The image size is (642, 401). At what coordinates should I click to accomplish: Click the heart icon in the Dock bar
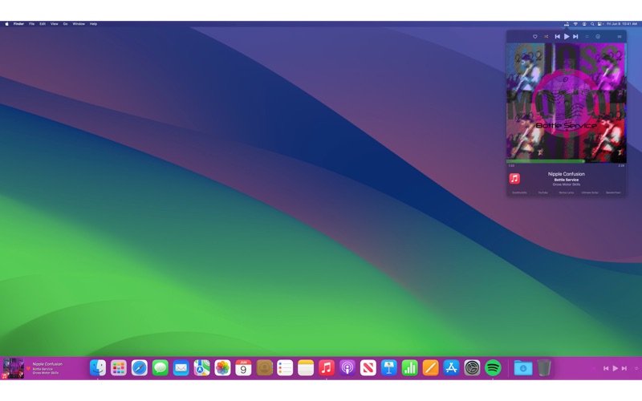[x=28, y=368]
